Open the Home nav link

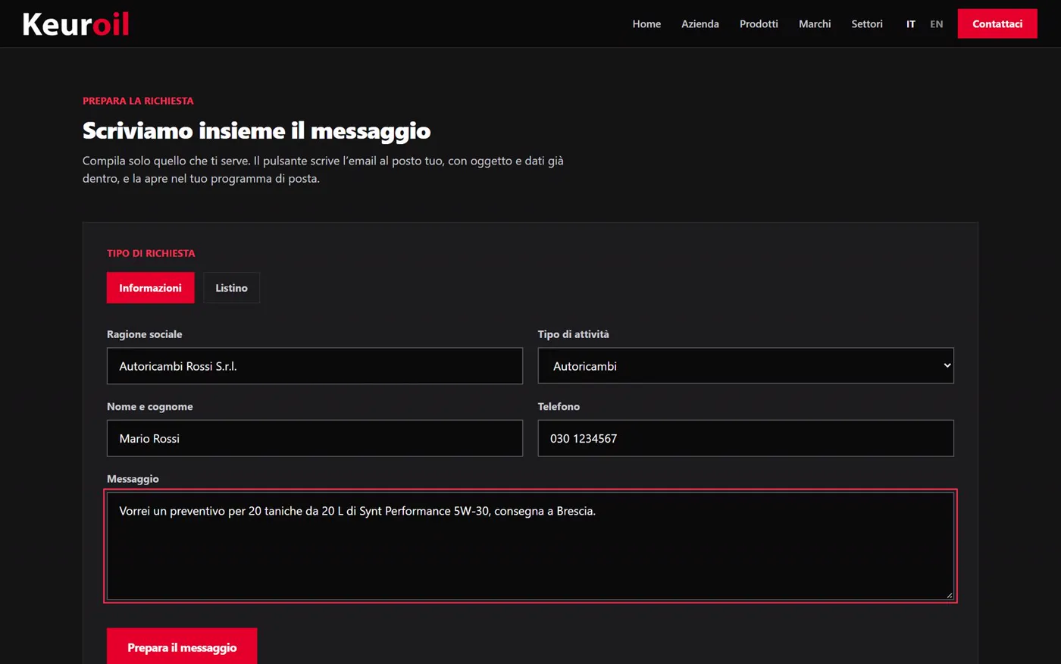point(646,24)
